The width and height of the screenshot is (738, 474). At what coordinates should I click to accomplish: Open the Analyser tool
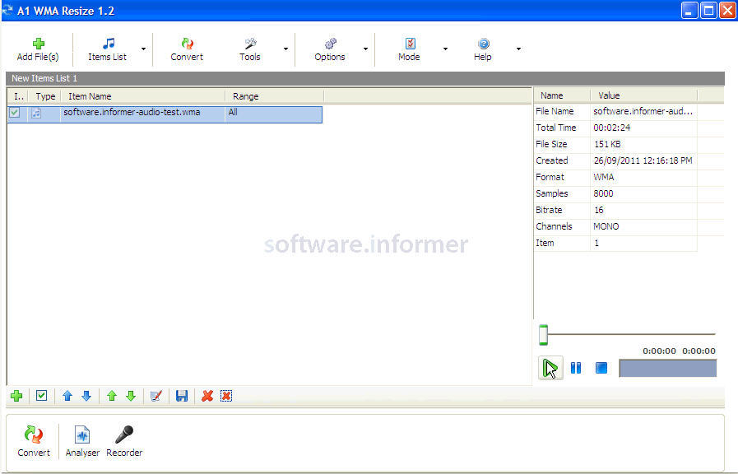(x=82, y=441)
